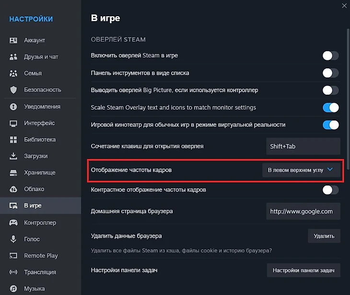Click the Security shield icon
Image resolution: width=350 pixels, height=295 pixels.
point(13,90)
